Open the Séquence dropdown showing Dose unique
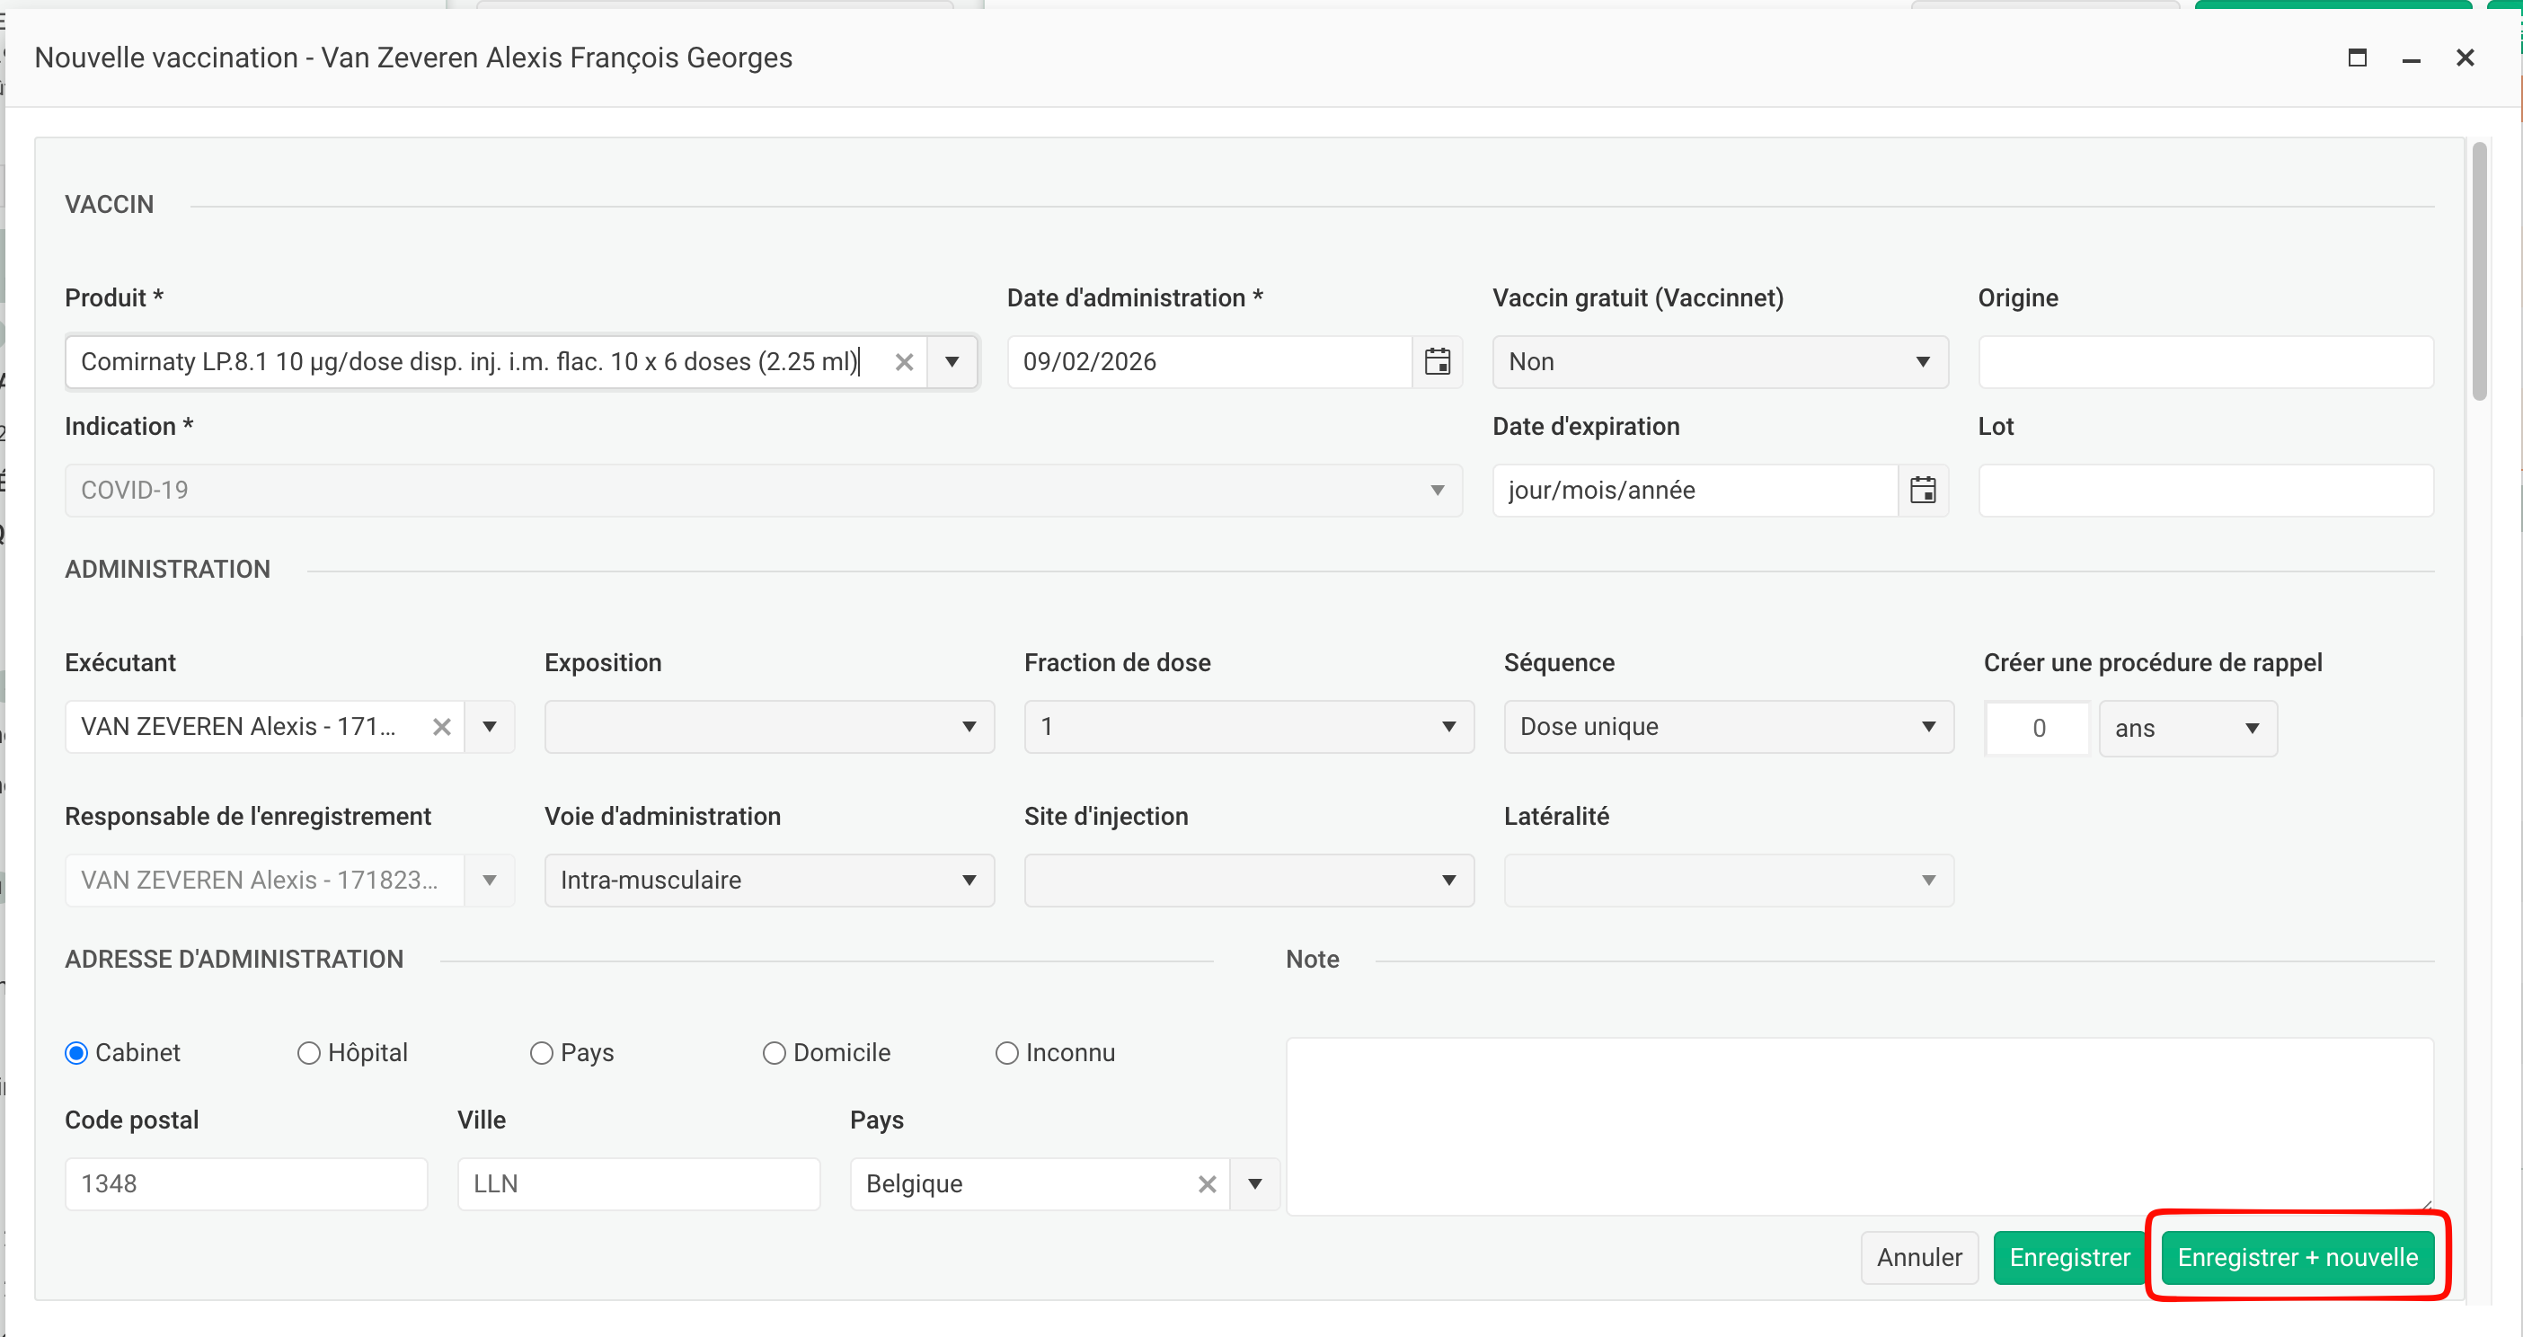 [x=1728, y=727]
